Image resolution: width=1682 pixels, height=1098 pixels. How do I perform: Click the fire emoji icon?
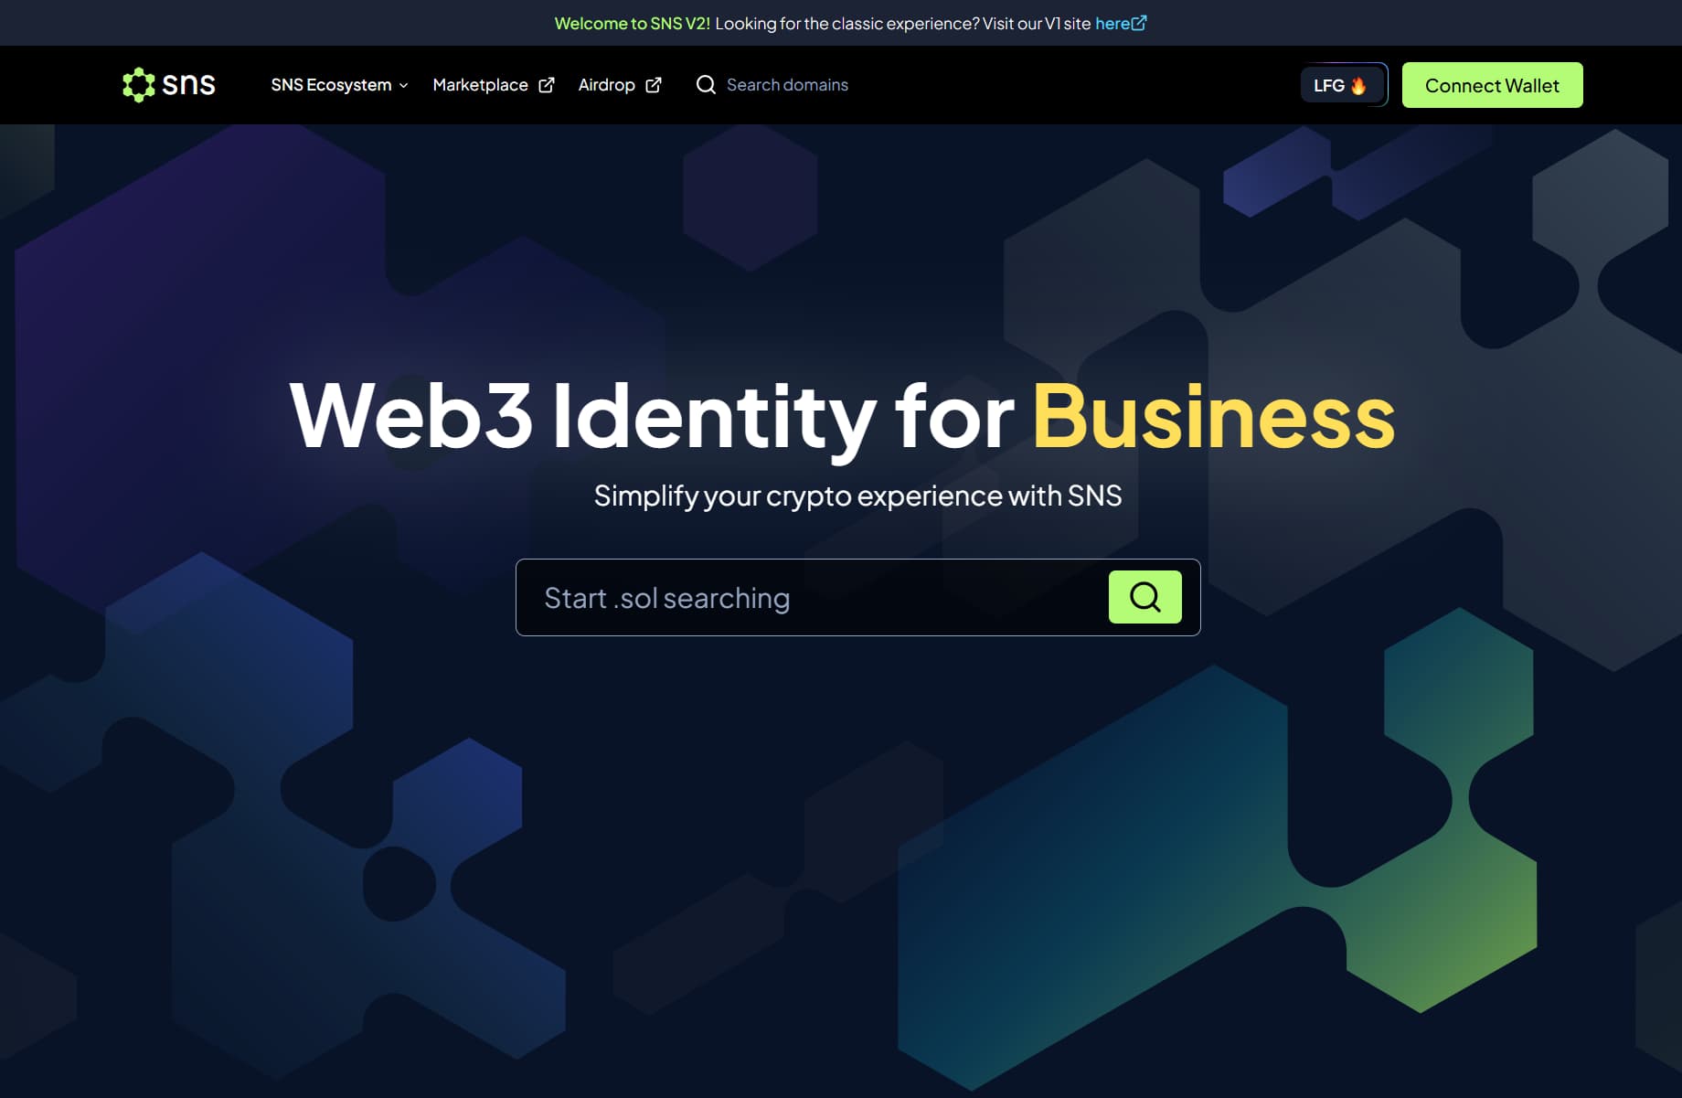click(x=1358, y=86)
